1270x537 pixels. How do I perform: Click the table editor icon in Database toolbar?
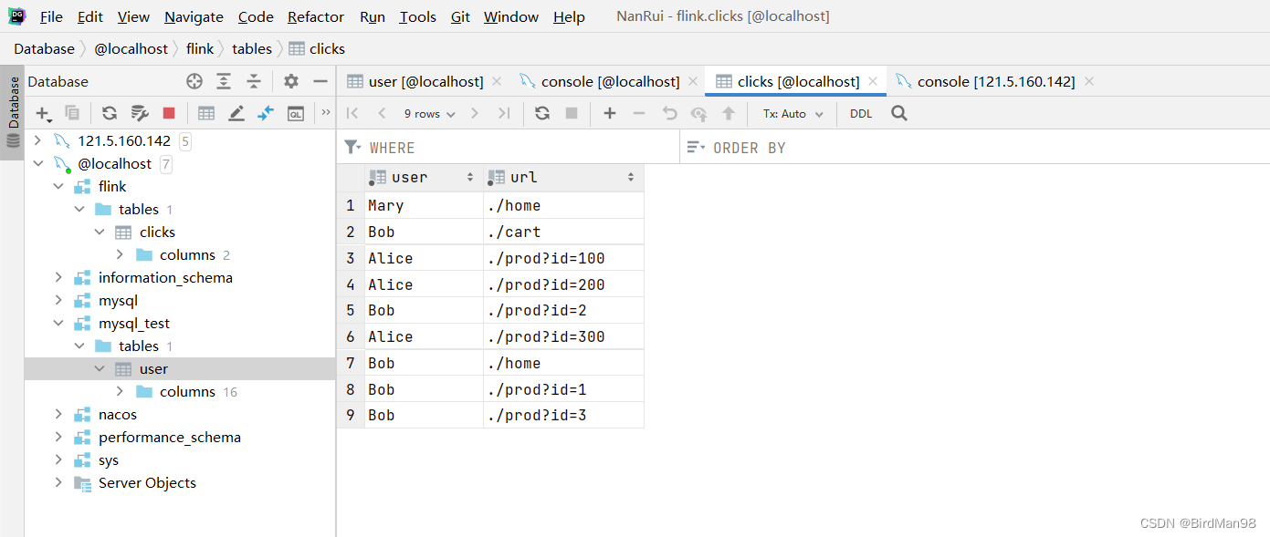click(x=206, y=113)
